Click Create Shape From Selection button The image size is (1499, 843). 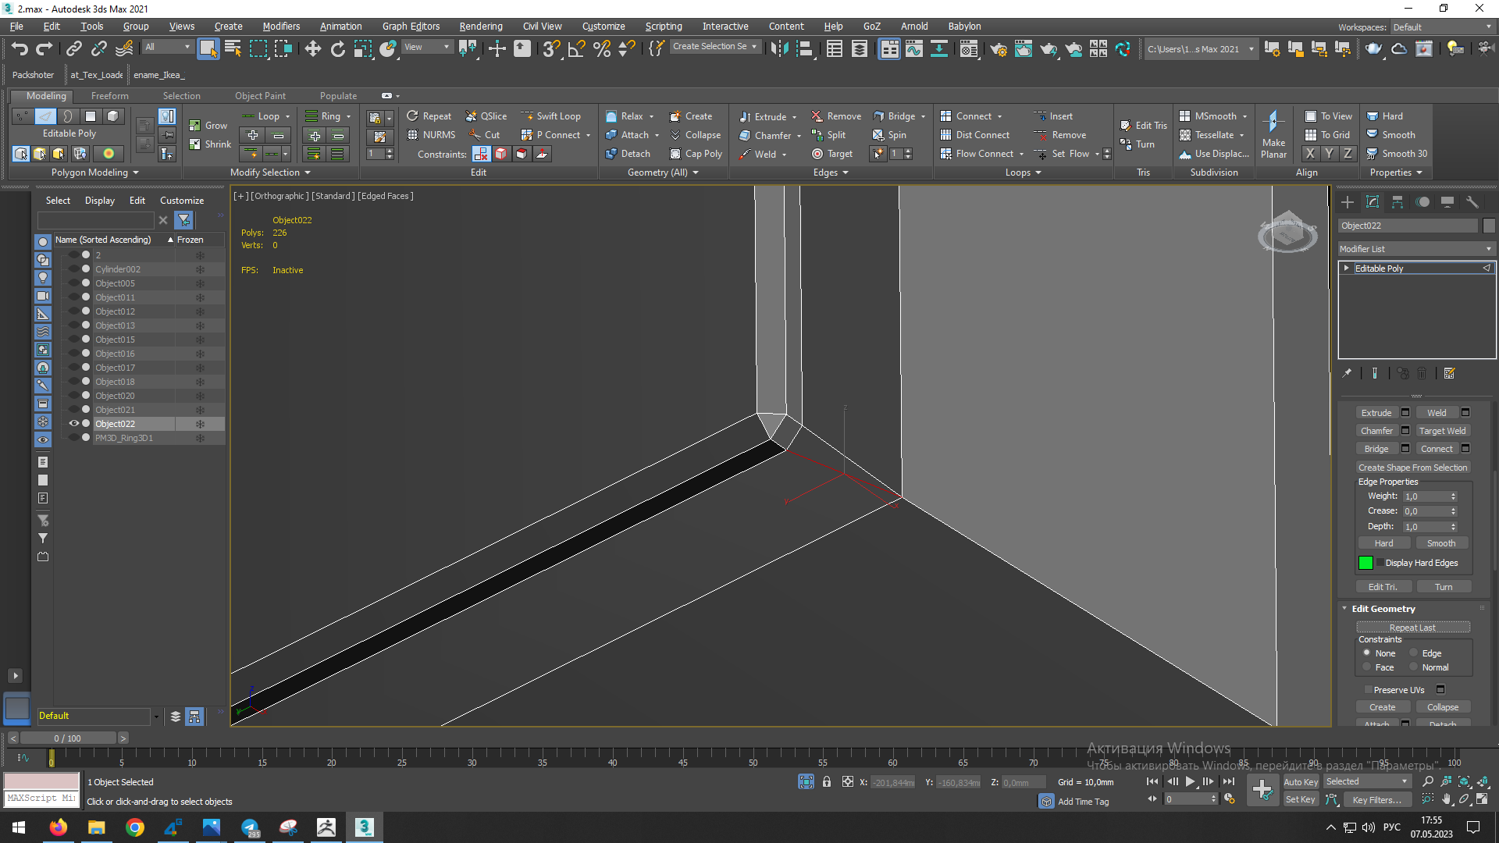point(1412,468)
